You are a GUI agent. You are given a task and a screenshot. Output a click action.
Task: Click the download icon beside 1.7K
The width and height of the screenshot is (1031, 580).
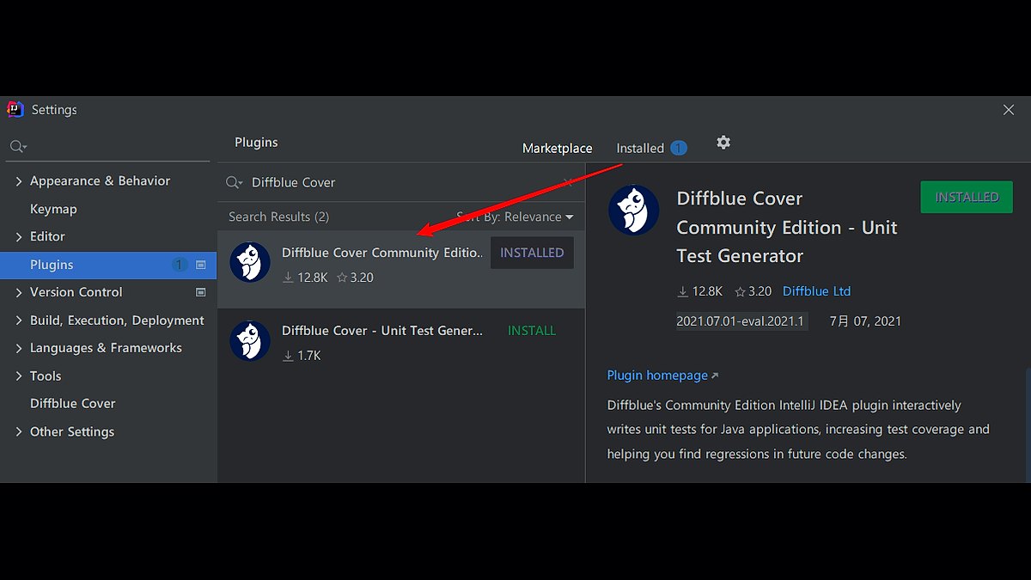coord(288,356)
